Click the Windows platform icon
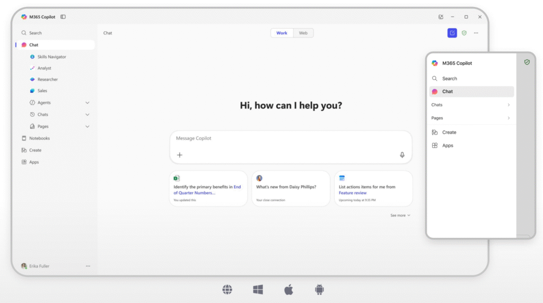This screenshot has width=543, height=303. click(258, 290)
